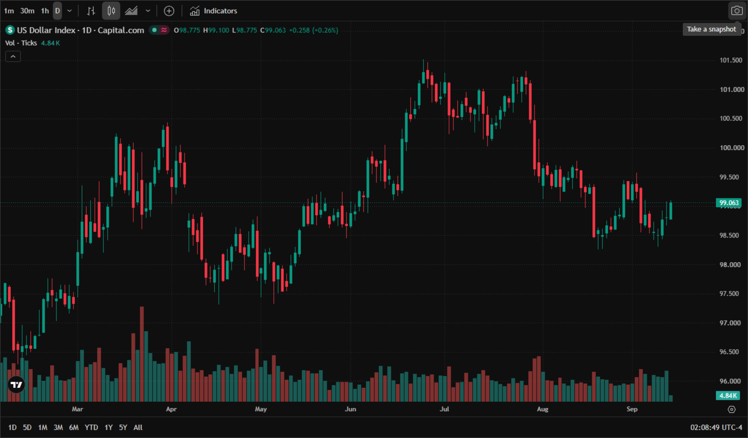This screenshot has height=438, width=748.
Task: Click the current price label 99.063
Action: (729, 203)
